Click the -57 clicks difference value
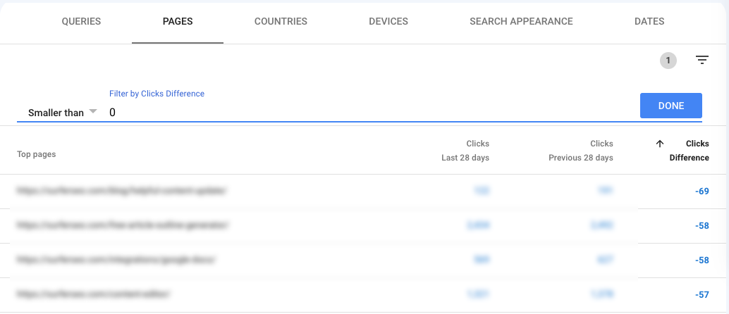 (701, 295)
